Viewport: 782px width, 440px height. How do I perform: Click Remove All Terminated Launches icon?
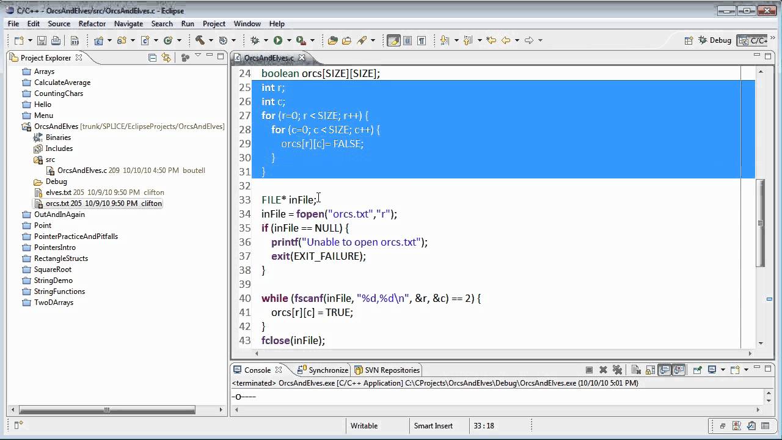click(617, 370)
